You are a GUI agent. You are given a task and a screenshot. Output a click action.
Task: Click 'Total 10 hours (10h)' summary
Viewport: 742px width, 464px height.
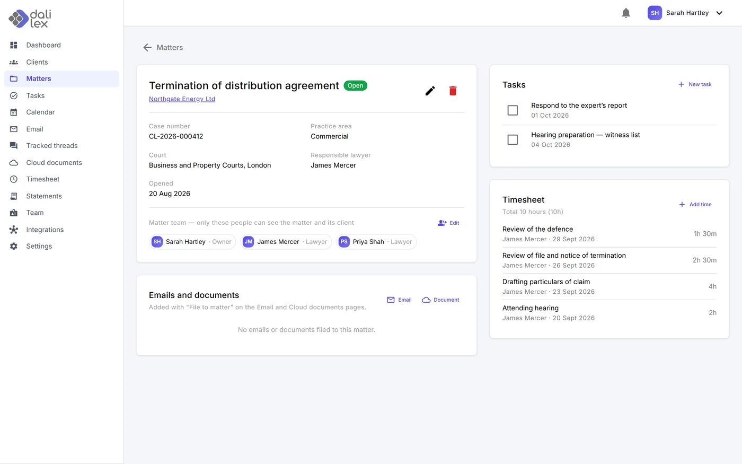pos(533,212)
